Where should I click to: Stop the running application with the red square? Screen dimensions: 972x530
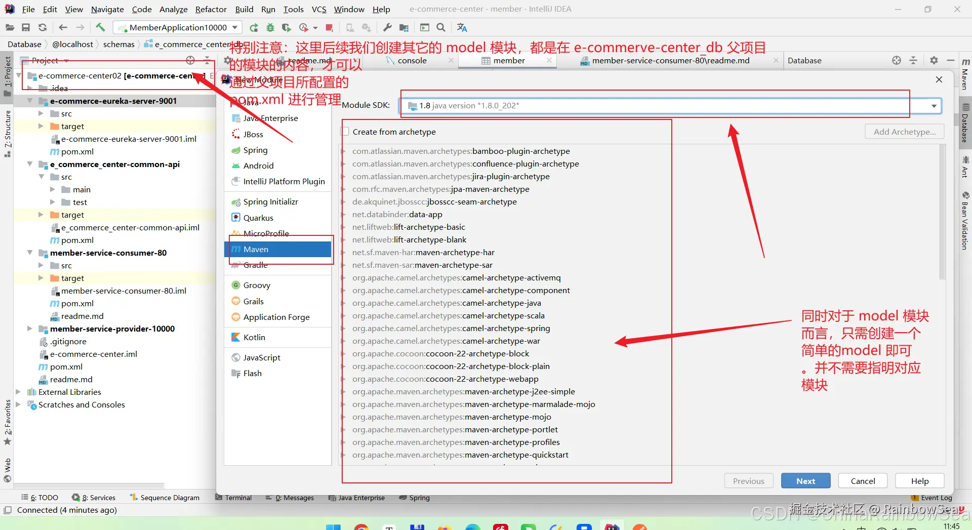330,27
